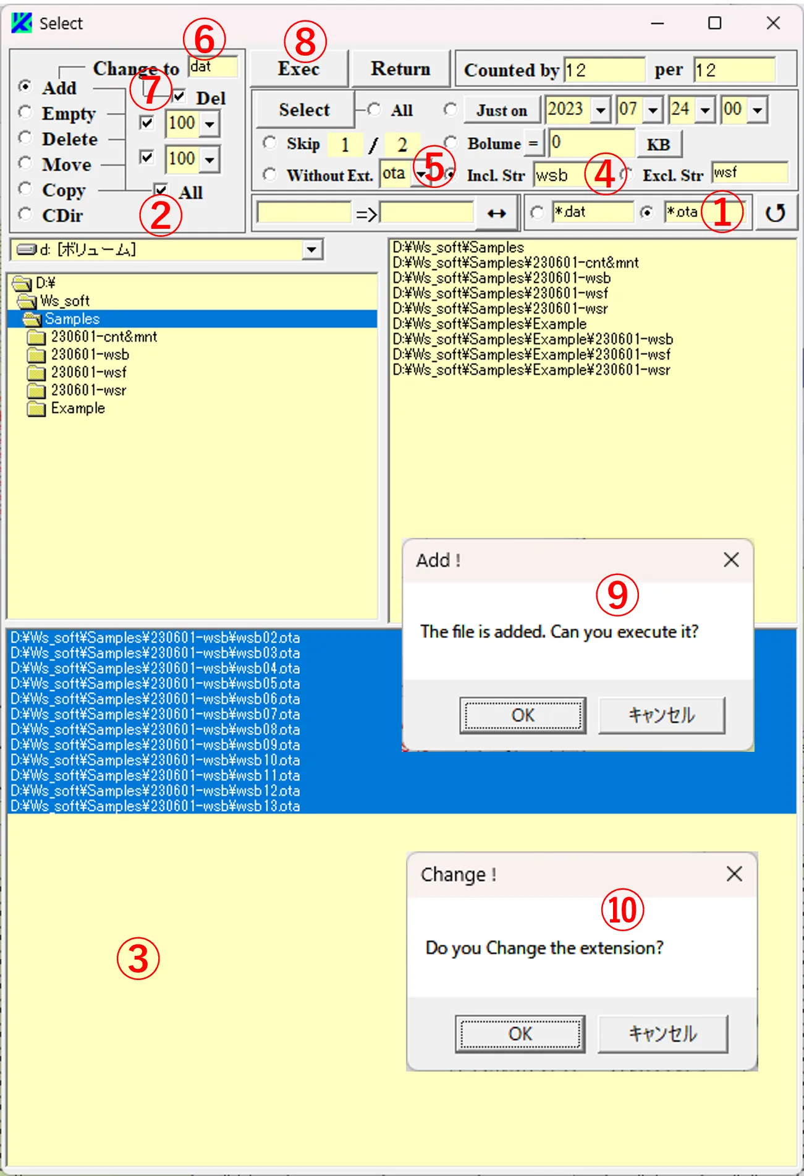This screenshot has height=1176, width=804.
Task: Click file wsb13.ota in the file list
Action: click(x=155, y=806)
